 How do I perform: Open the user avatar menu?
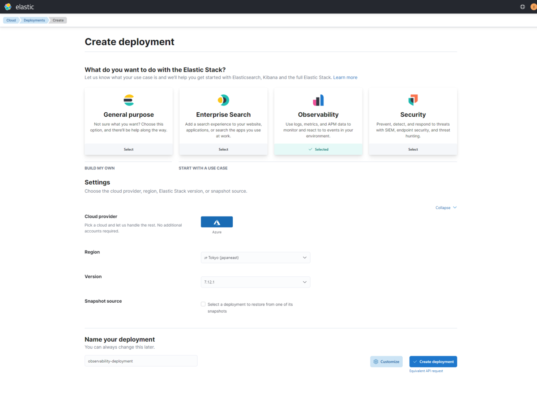click(533, 7)
